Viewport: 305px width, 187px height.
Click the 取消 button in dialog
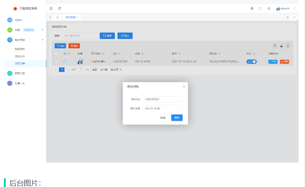coord(163,118)
